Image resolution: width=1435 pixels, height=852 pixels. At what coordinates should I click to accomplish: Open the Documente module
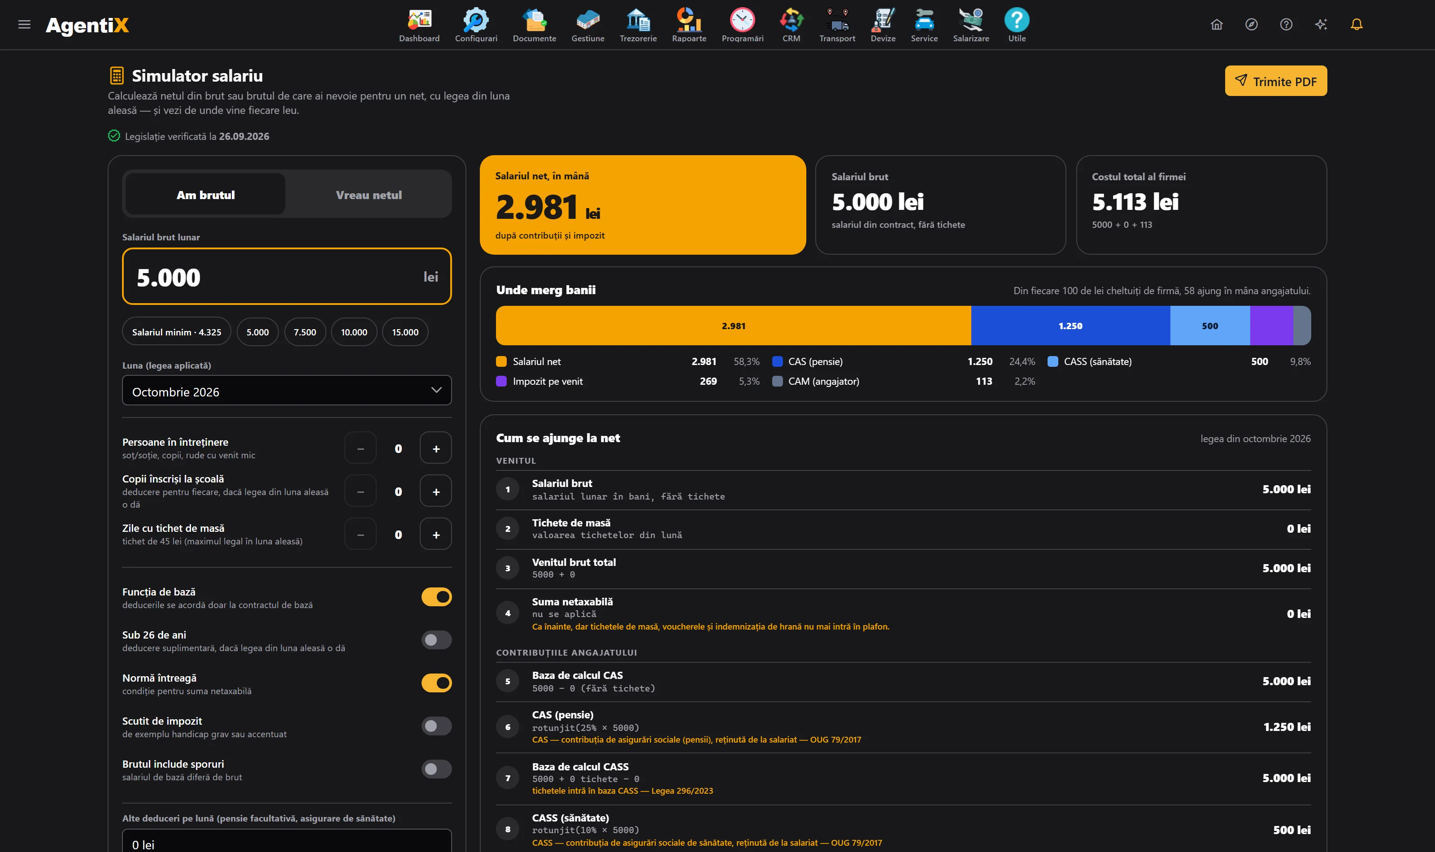pyautogui.click(x=534, y=25)
